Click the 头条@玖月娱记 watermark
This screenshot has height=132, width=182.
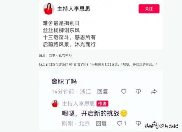[161, 126]
